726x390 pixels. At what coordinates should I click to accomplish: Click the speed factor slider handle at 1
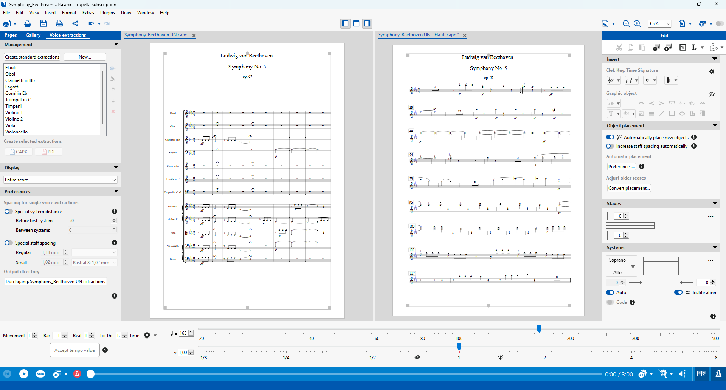[x=459, y=347]
